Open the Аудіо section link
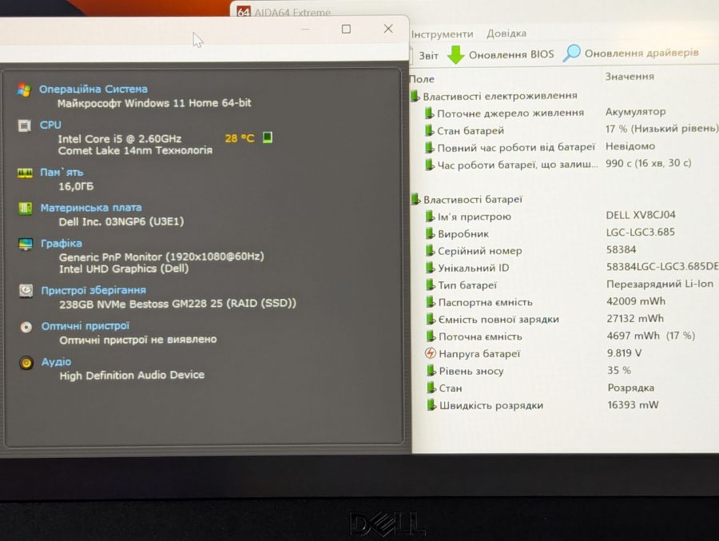719x541 pixels. pyautogui.click(x=57, y=361)
